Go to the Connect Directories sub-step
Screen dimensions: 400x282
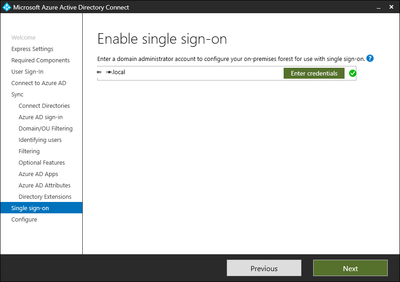point(44,106)
